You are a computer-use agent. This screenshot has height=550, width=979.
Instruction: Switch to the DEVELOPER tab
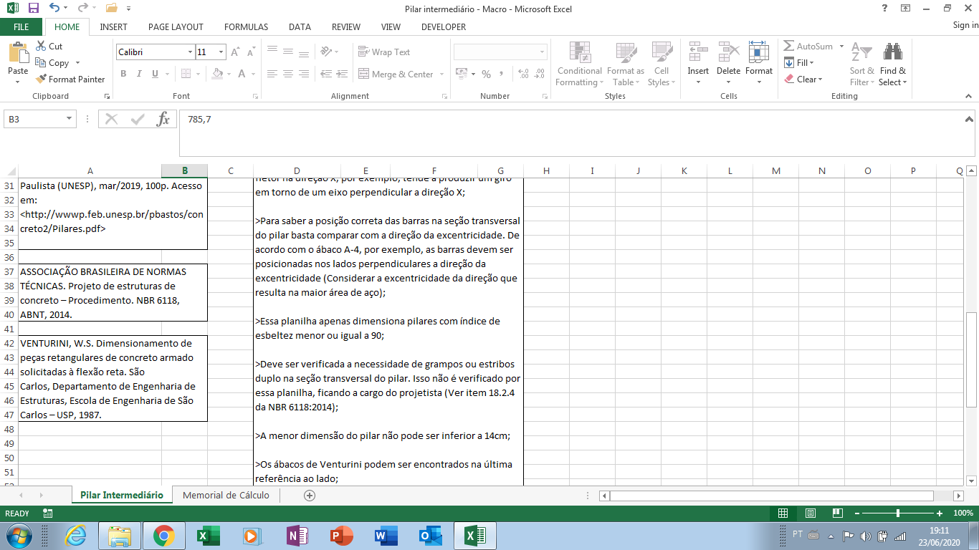[444, 27]
